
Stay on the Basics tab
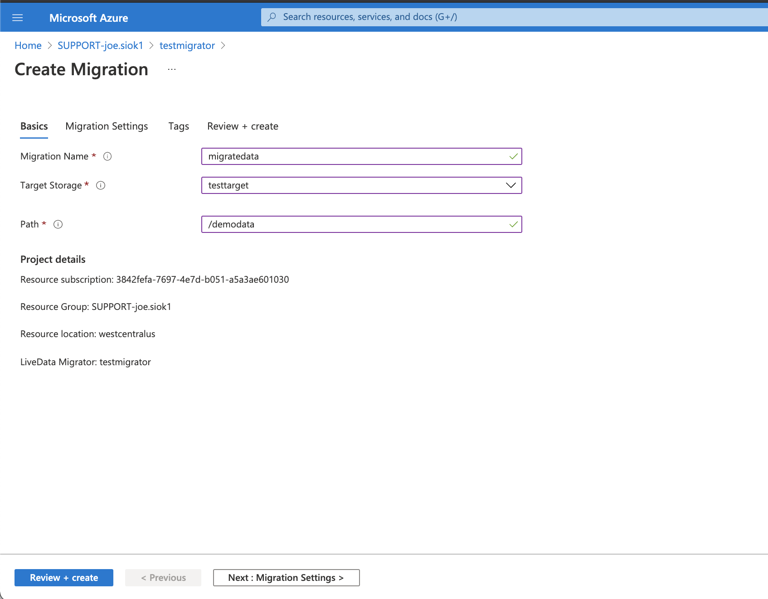pos(34,126)
